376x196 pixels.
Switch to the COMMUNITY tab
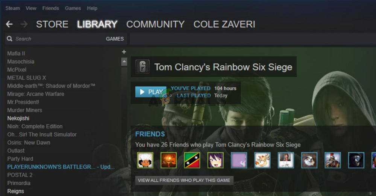[x=155, y=24]
